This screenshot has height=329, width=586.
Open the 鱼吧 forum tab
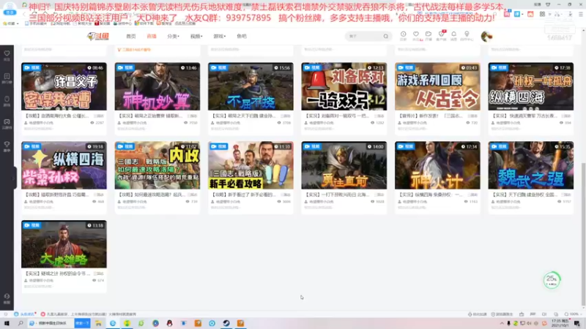pos(242,36)
